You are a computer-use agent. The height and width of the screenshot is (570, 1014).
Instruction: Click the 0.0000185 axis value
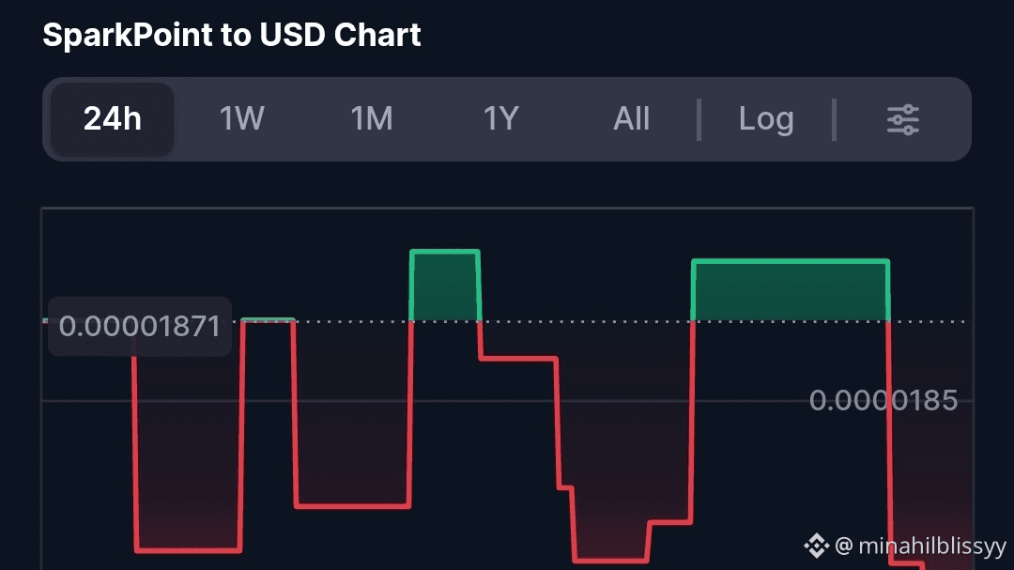[x=883, y=401]
